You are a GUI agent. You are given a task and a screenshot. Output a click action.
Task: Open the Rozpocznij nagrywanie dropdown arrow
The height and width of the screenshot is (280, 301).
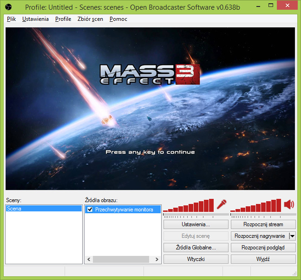pos(292,236)
